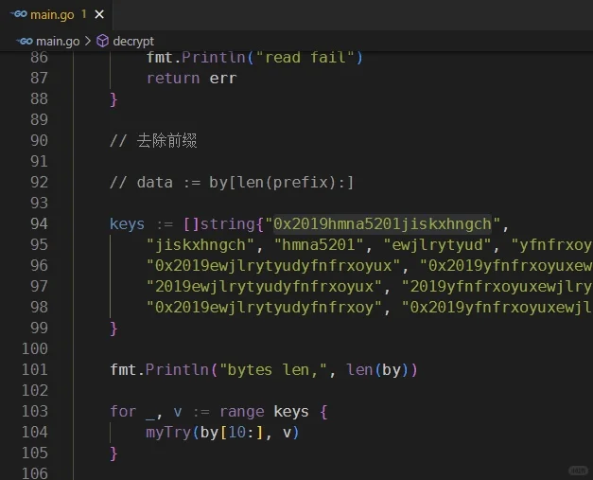The height and width of the screenshot is (480, 593).
Task: Click the 'range' keyword on line 103
Action: (x=242, y=412)
